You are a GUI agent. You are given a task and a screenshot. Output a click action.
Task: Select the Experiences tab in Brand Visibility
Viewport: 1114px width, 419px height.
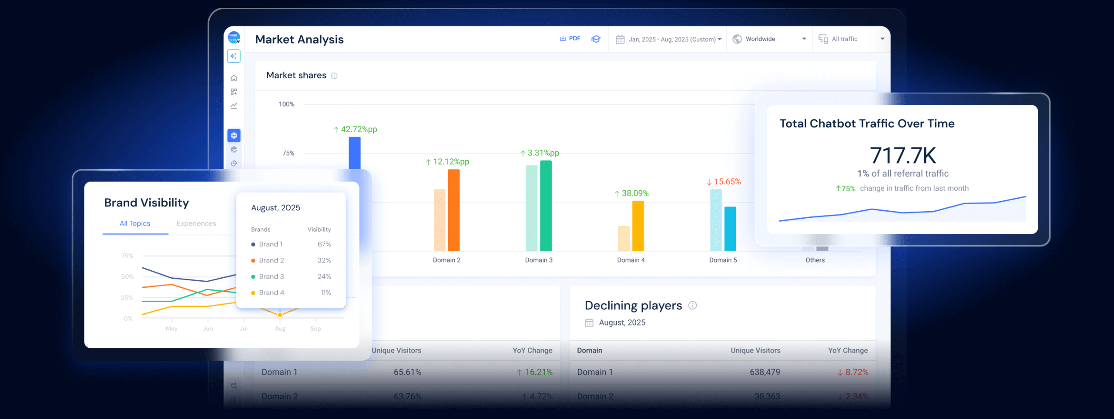196,223
